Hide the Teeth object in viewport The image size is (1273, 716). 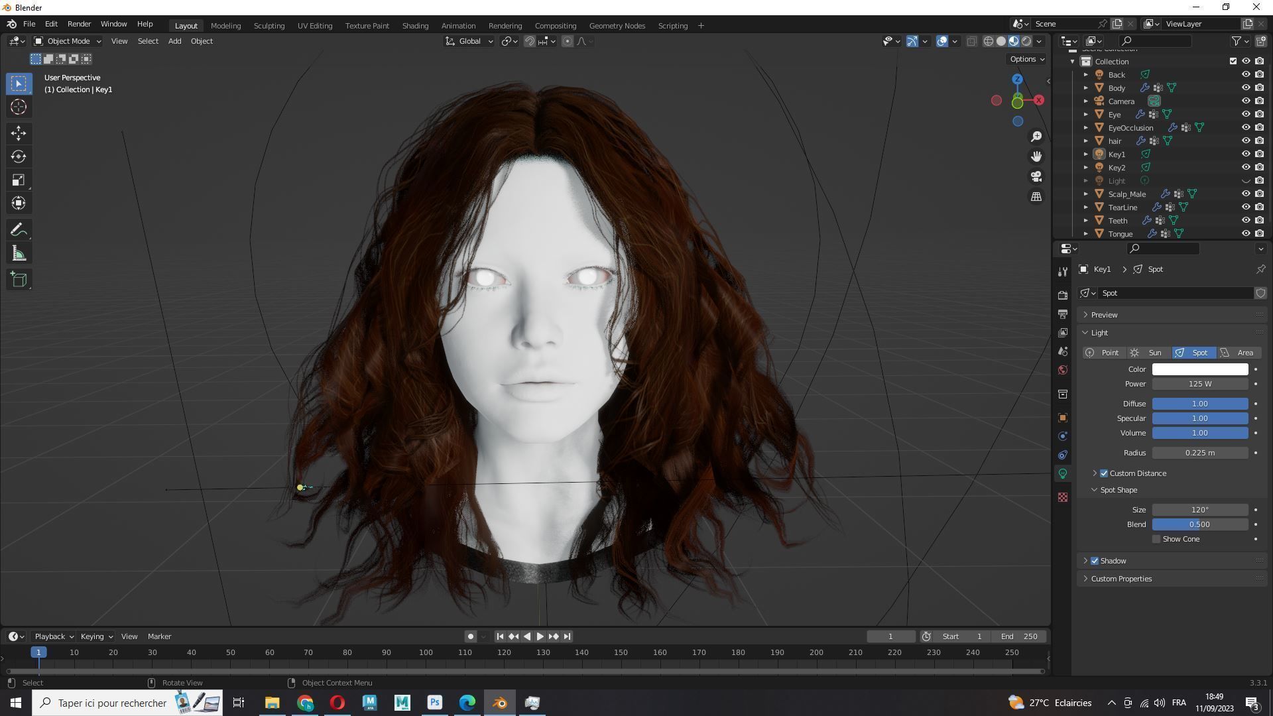click(x=1246, y=220)
